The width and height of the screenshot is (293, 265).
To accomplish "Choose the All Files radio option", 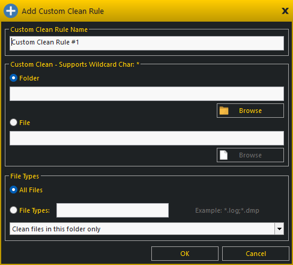I will point(13,190).
